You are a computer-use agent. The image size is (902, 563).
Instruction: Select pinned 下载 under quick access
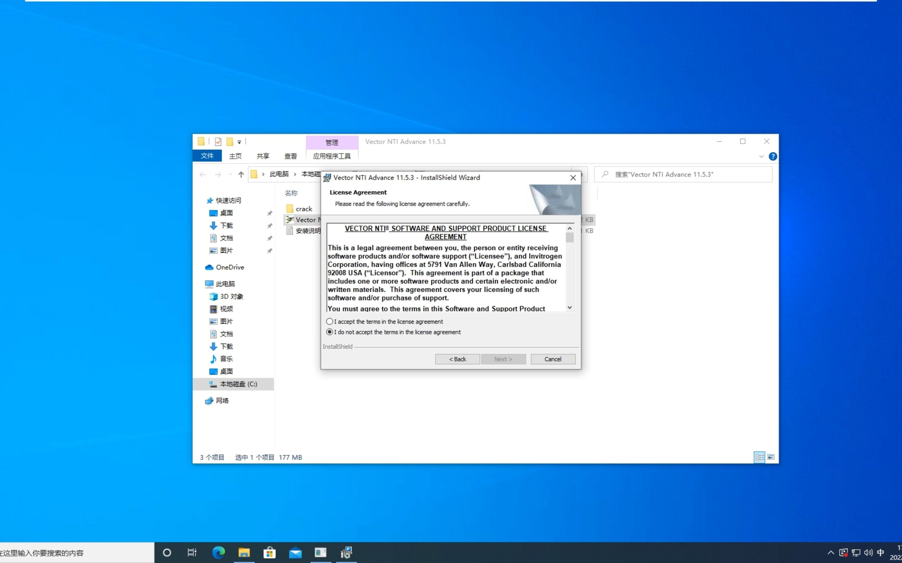tap(226, 225)
